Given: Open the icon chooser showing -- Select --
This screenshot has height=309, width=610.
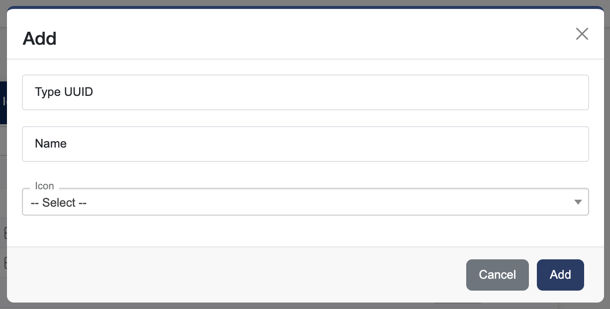Looking at the screenshot, I should 305,202.
